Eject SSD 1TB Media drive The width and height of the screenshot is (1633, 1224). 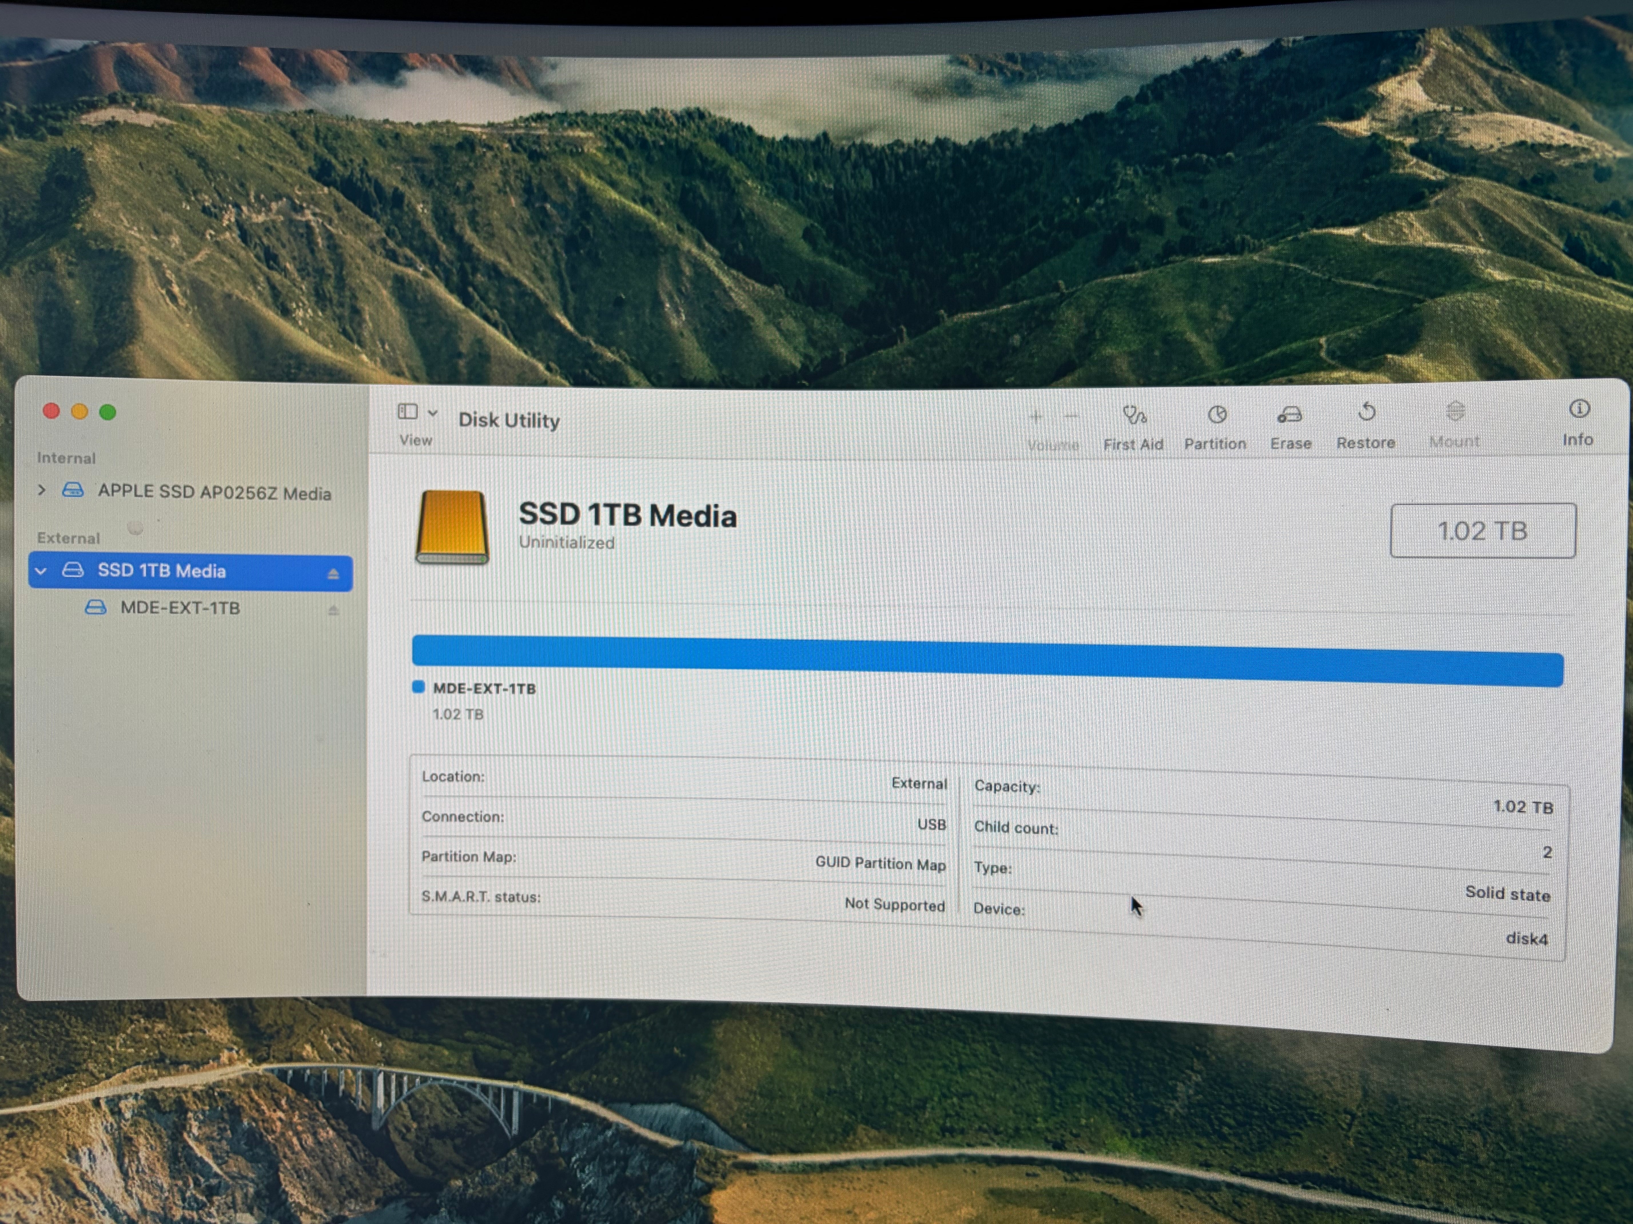[x=333, y=574]
